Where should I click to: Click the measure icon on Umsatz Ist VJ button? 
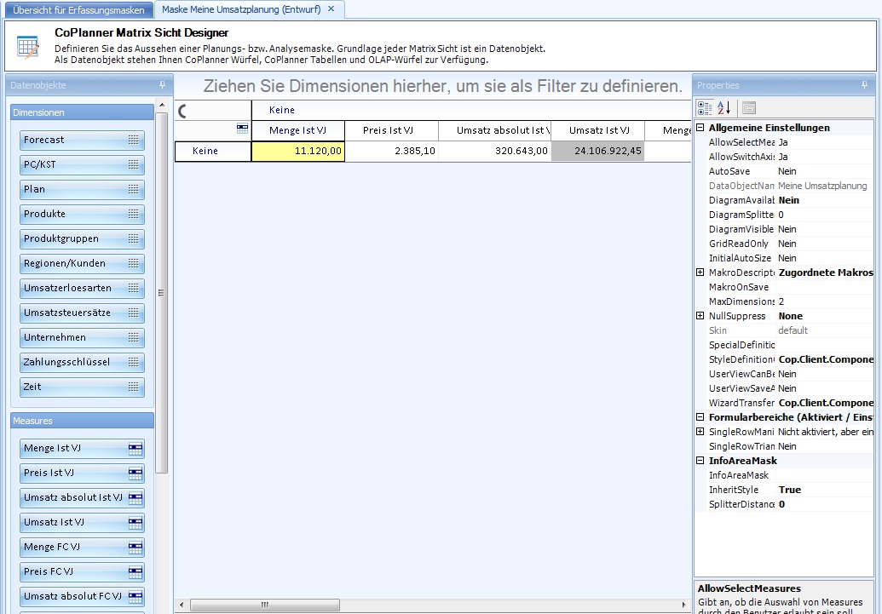[x=135, y=523]
